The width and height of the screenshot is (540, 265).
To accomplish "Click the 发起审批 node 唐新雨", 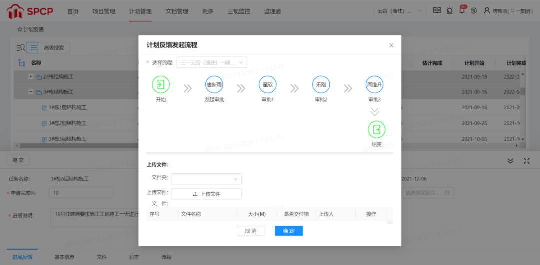I will click(x=214, y=85).
